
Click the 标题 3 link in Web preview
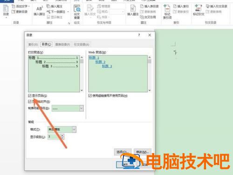pyautogui.click(x=107, y=66)
